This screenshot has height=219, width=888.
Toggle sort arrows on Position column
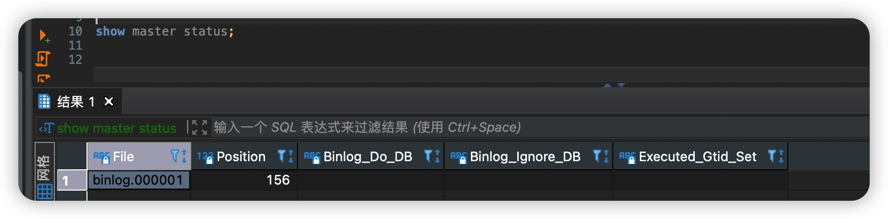pyautogui.click(x=291, y=156)
